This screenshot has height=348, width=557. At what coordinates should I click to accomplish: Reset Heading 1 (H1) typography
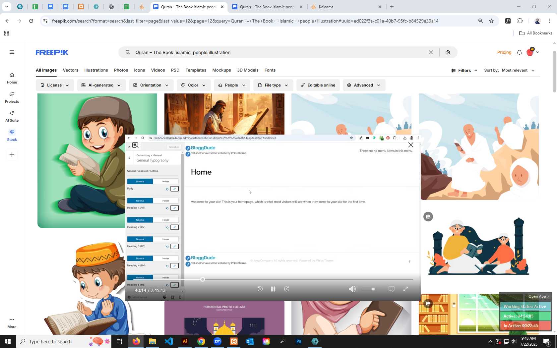(x=167, y=208)
